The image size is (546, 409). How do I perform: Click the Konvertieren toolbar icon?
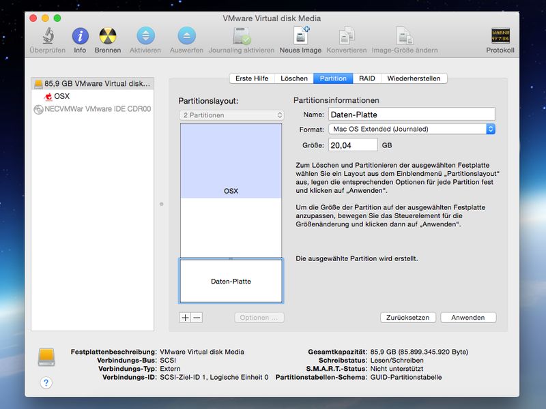pos(347,36)
